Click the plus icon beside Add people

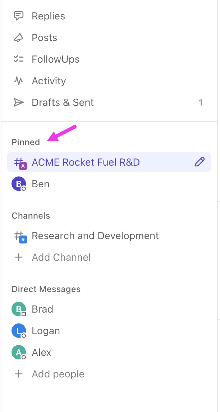(18, 374)
